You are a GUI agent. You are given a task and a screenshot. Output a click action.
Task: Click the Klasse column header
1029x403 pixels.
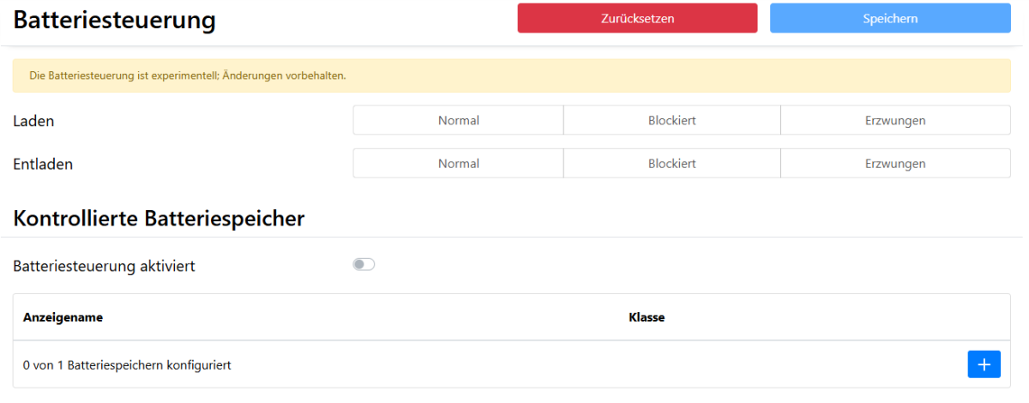pyautogui.click(x=647, y=317)
